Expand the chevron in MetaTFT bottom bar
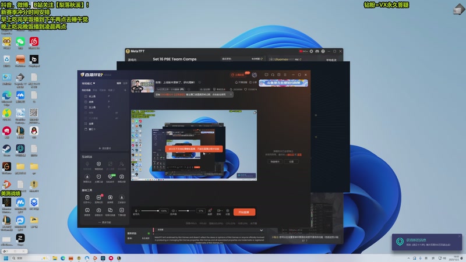The image size is (466, 262). tap(261, 230)
